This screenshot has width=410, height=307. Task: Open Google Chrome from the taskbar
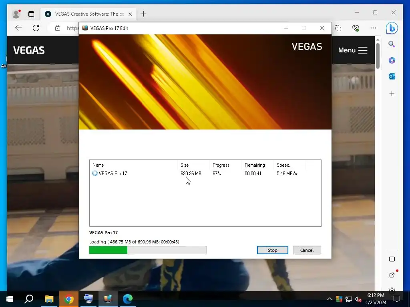[x=68, y=299]
